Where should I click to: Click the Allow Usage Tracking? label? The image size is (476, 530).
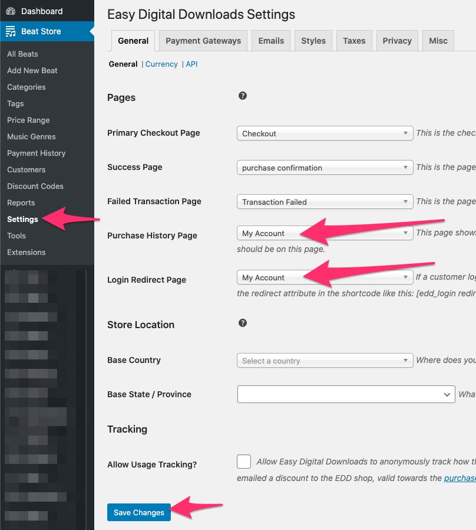pos(152,464)
